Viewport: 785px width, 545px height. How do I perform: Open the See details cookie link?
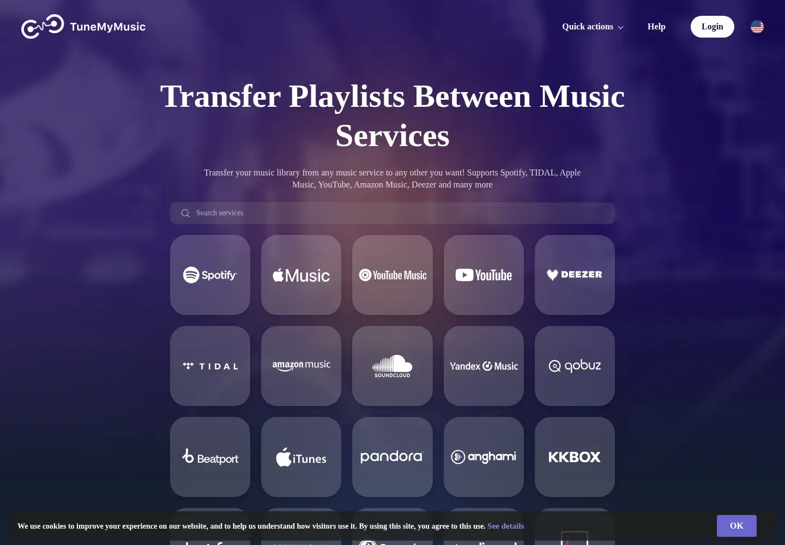[505, 526]
